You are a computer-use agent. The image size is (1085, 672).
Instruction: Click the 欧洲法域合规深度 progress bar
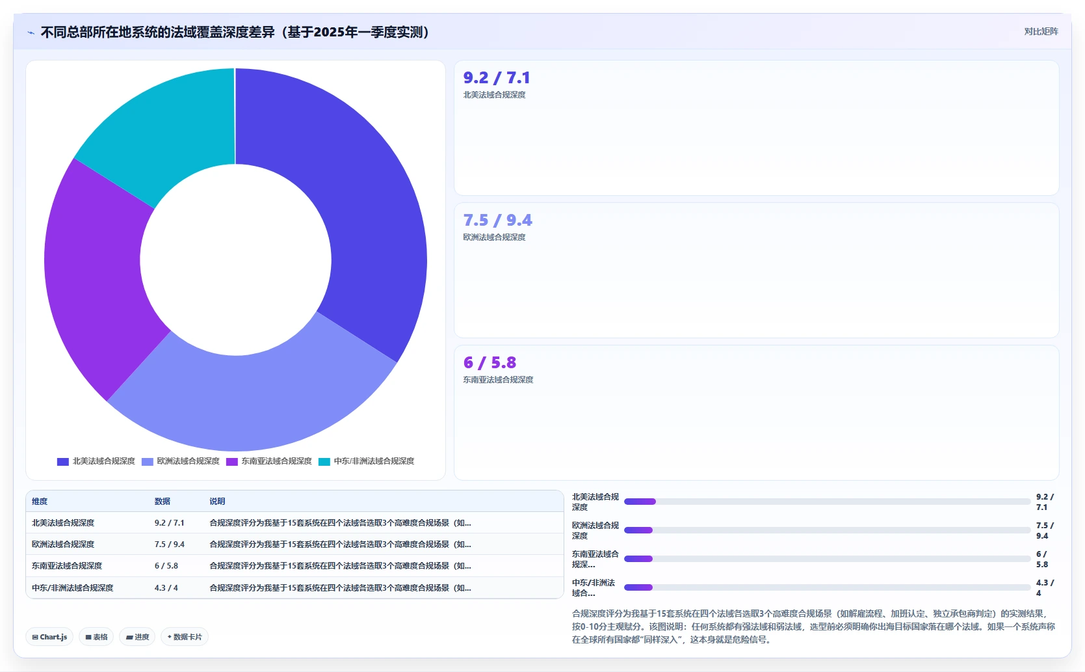point(827,530)
